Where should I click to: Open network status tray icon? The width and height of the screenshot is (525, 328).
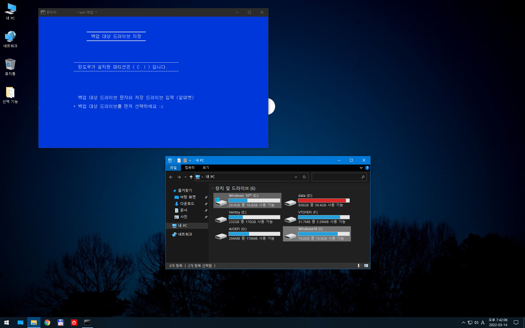470,323
